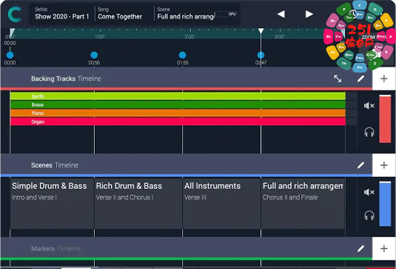Click the CPU meter
The width and height of the screenshot is (396, 269).
click(x=226, y=14)
